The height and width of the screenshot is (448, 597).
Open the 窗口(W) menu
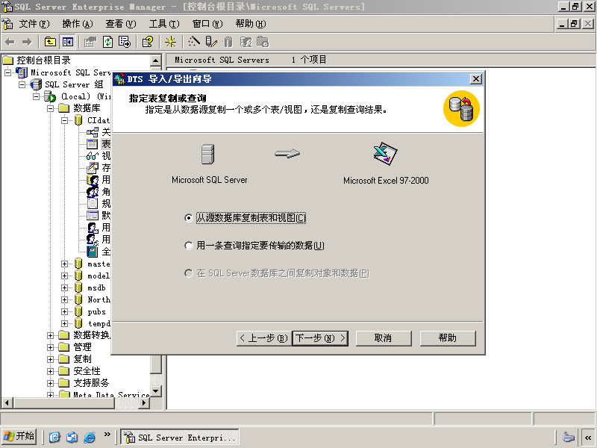click(207, 24)
